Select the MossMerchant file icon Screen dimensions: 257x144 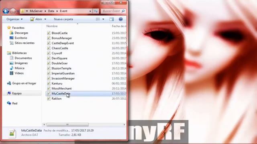[x=49, y=88]
